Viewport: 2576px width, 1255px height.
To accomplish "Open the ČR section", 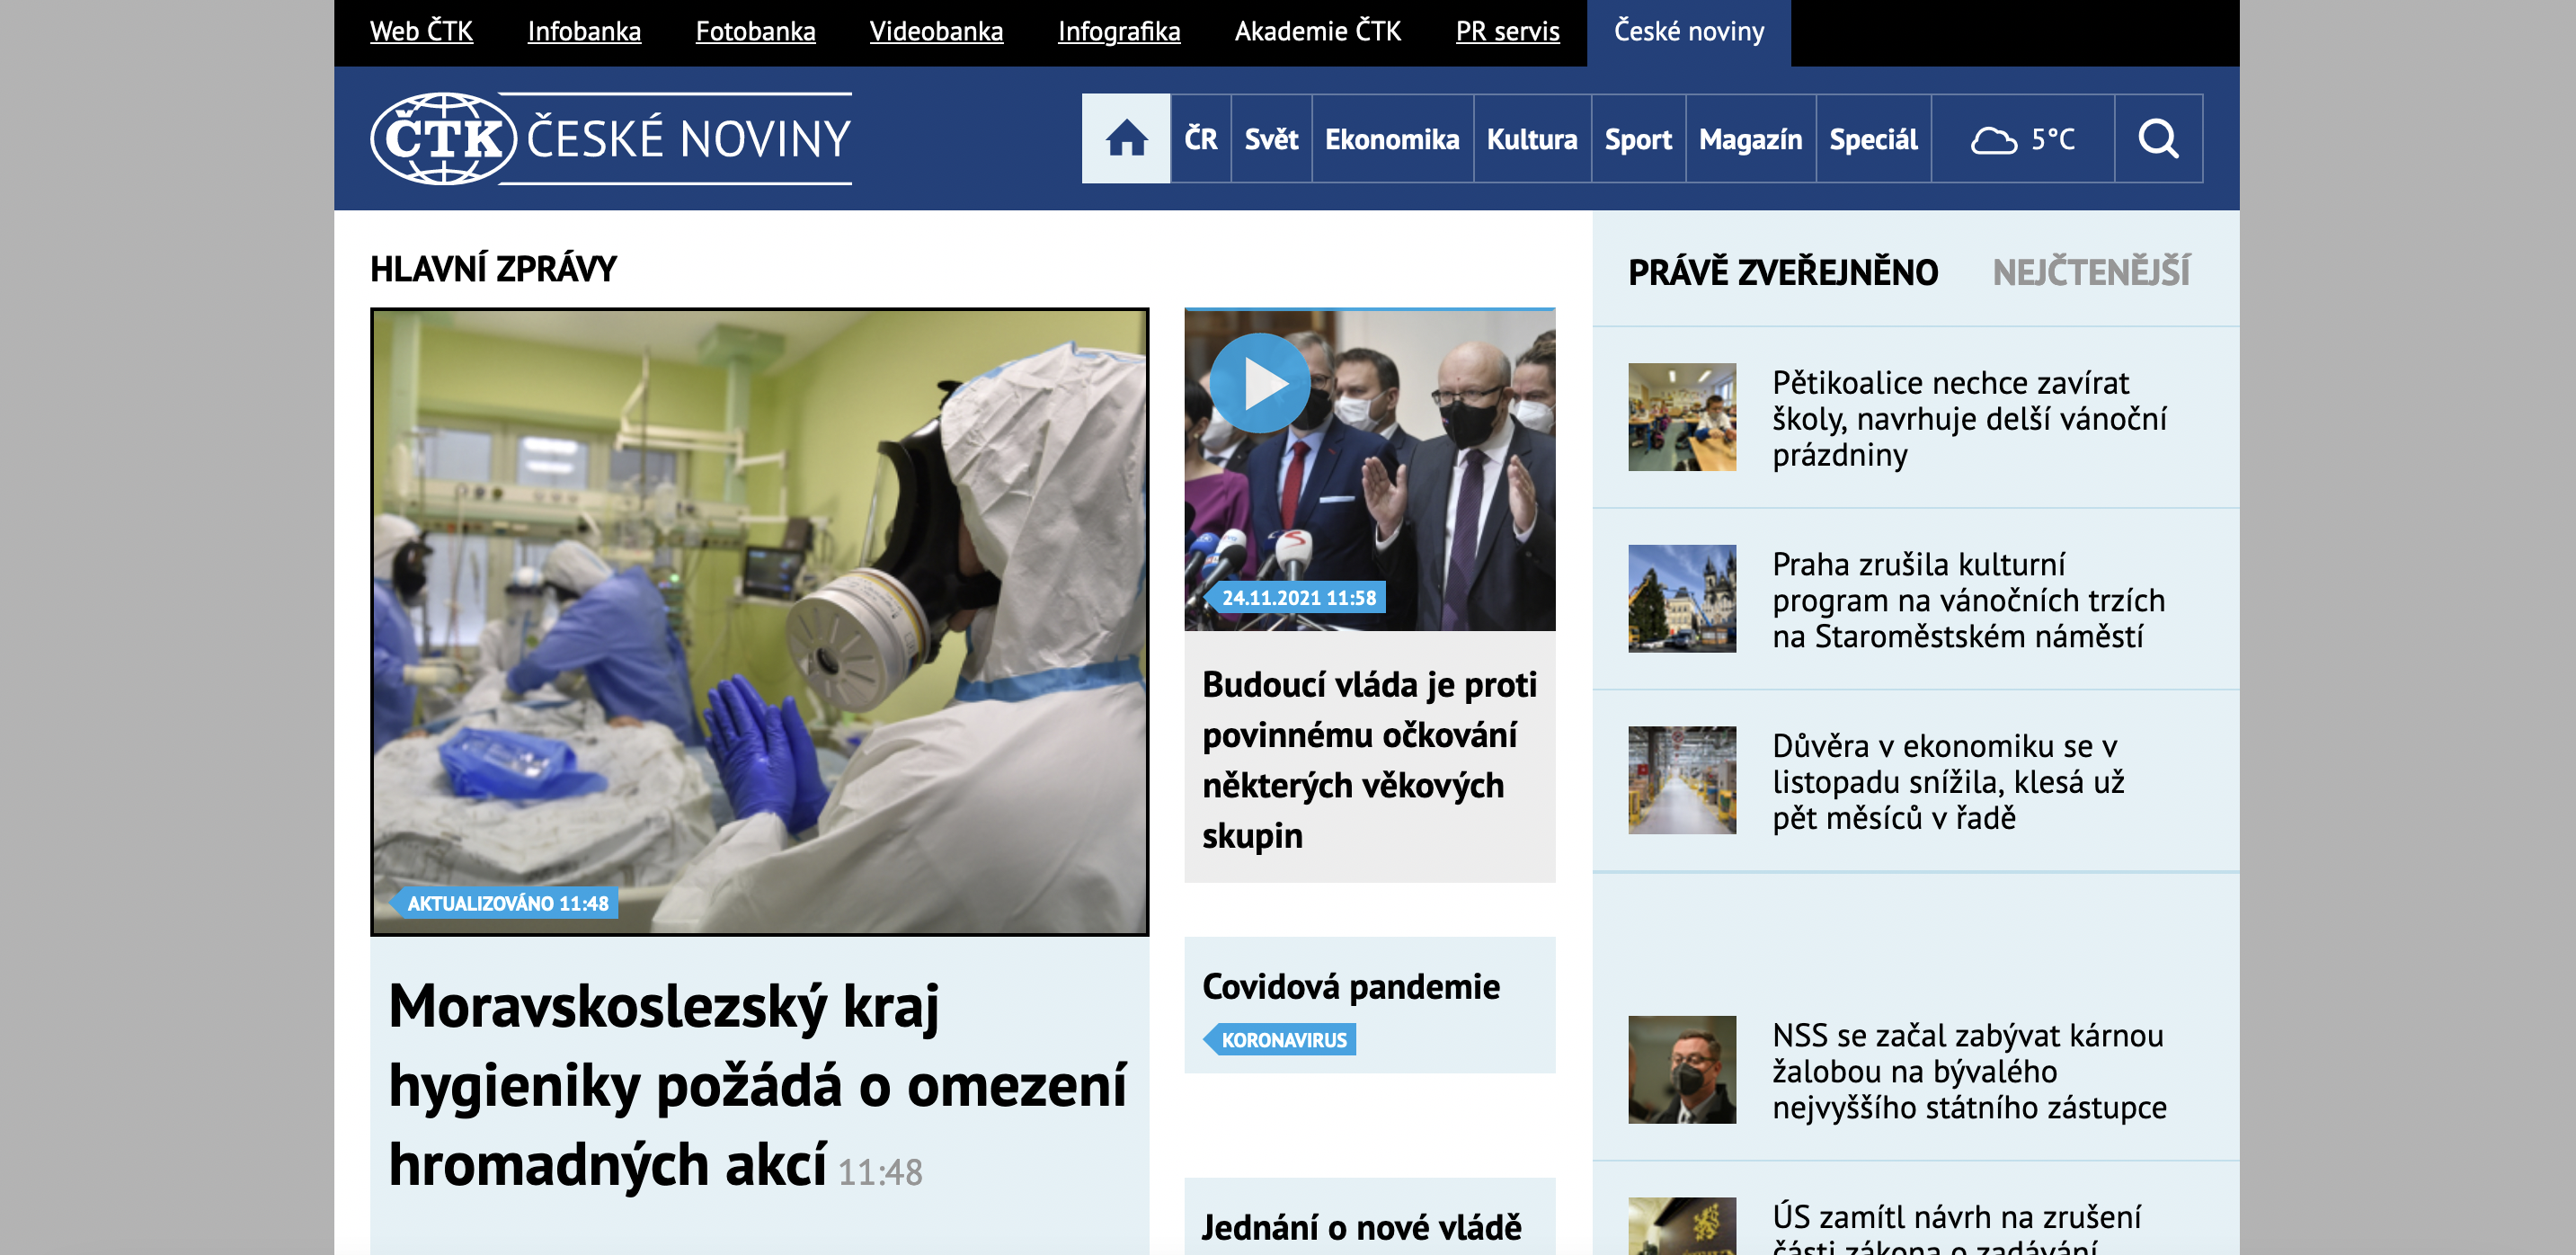I will [x=1200, y=139].
